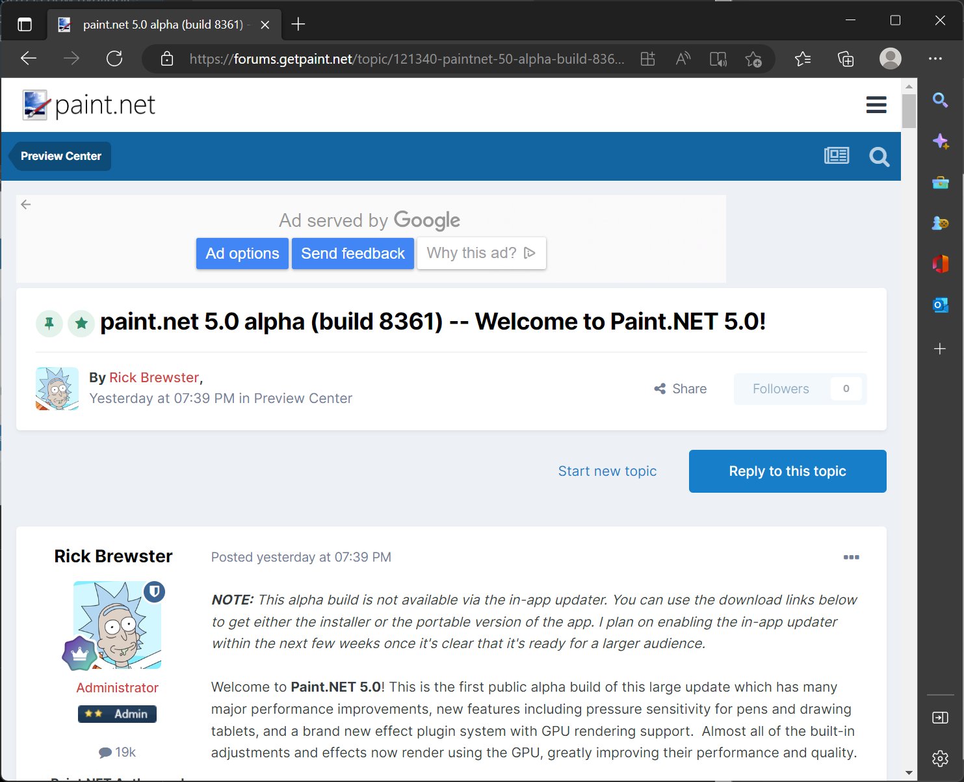
Task: Open the sidebar Tools briefcase icon
Action: click(x=940, y=182)
